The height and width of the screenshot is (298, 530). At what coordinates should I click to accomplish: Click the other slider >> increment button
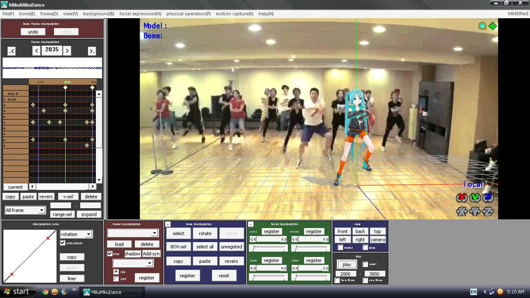pos(326,268)
